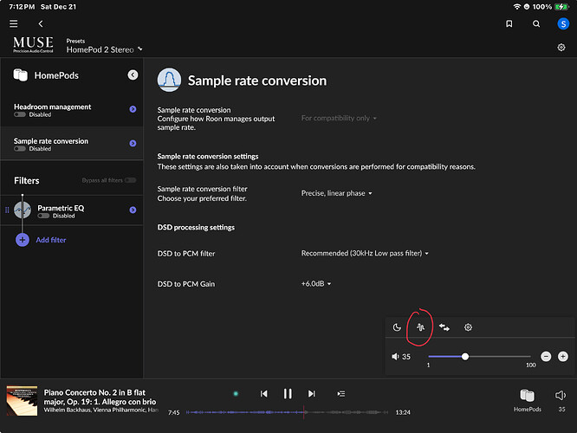The height and width of the screenshot is (433, 577).
Task: Tap the battery indicator in status bar
Action: 561,7
